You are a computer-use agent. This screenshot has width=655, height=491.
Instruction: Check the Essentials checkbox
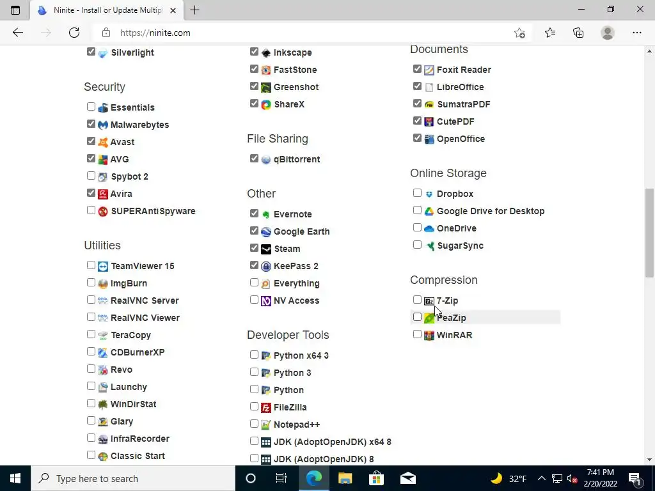point(91,107)
